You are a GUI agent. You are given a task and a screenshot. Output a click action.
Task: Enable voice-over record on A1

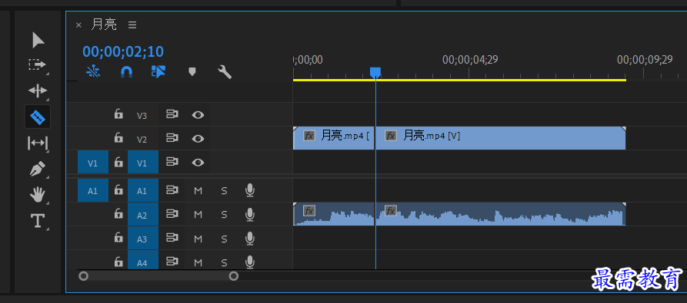coord(250,190)
